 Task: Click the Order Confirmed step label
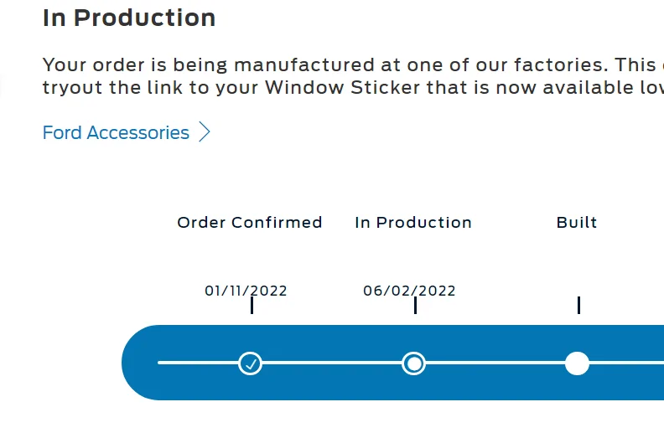coord(250,223)
